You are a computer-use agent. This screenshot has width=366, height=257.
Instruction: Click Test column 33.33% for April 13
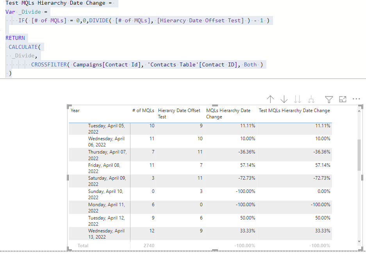click(x=323, y=231)
